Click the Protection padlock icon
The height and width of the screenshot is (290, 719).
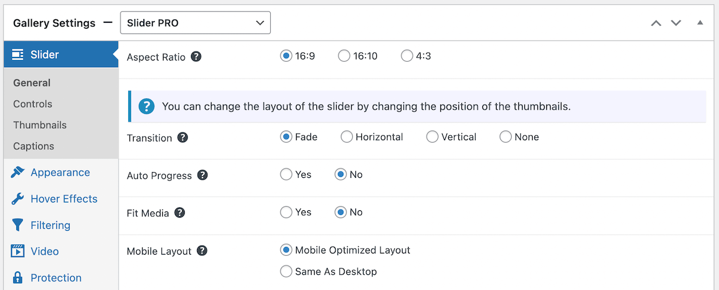[18, 277]
